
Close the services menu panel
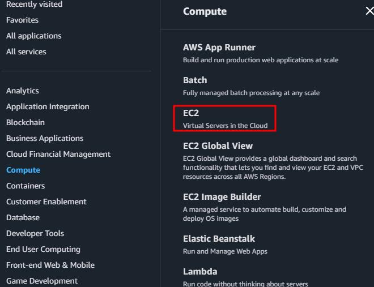click(x=369, y=11)
